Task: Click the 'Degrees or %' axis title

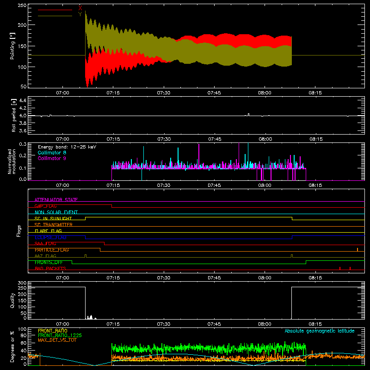Action: pos(12,346)
